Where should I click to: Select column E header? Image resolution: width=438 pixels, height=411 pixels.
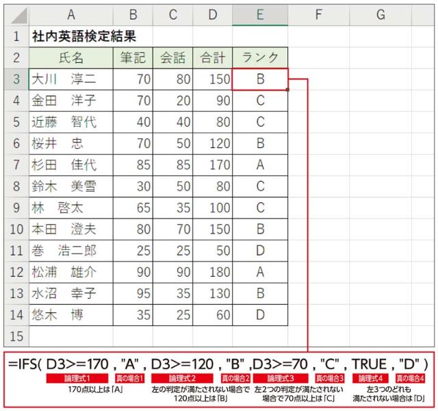click(260, 14)
